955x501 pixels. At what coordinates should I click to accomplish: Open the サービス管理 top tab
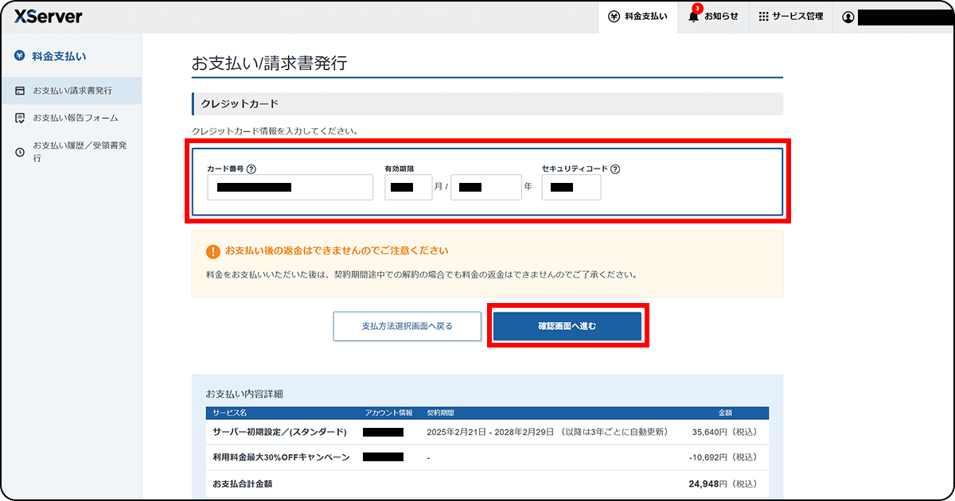tap(790, 17)
